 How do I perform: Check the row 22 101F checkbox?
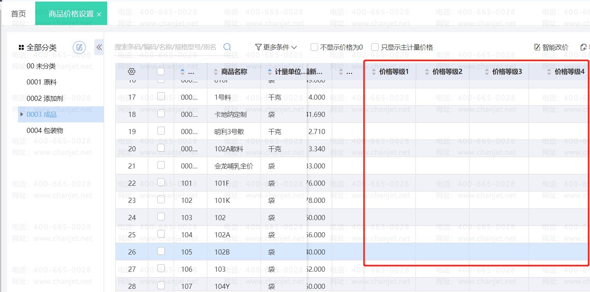[161, 183]
